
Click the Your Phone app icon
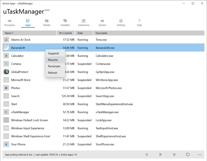(6, 144)
